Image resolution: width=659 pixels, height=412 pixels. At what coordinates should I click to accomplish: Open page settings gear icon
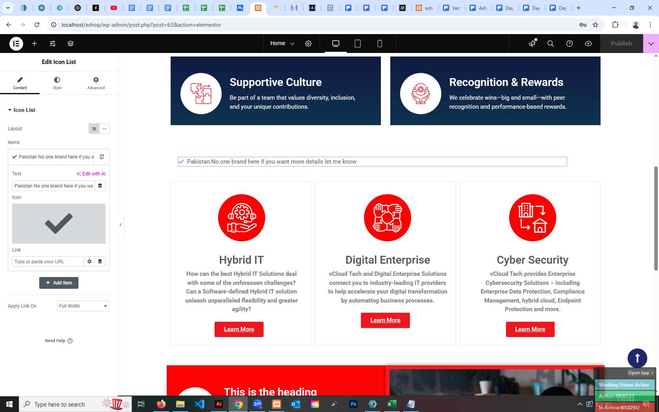point(308,44)
